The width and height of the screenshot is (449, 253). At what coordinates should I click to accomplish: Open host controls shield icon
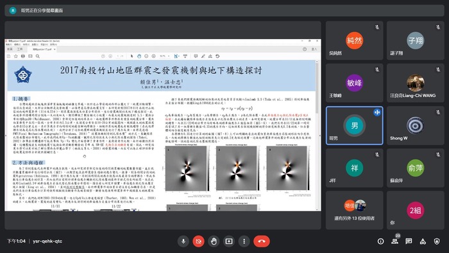[x=437, y=241]
